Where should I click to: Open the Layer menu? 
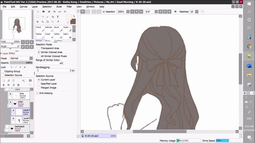[x=35, y=7]
